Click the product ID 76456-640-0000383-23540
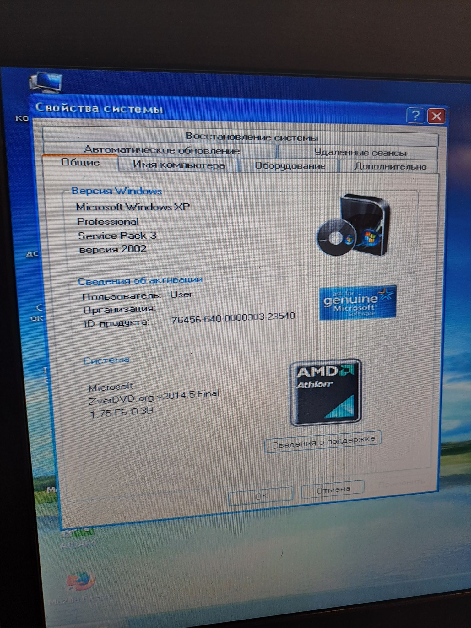Screen dimensions: 471x628 [233, 318]
